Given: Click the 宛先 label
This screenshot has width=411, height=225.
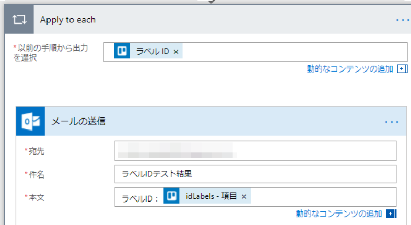Looking at the screenshot, I should [37, 151].
